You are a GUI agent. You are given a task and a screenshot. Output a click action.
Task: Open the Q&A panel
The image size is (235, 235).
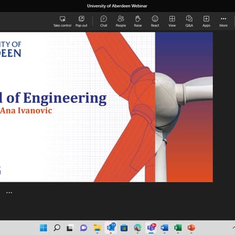coord(189,21)
